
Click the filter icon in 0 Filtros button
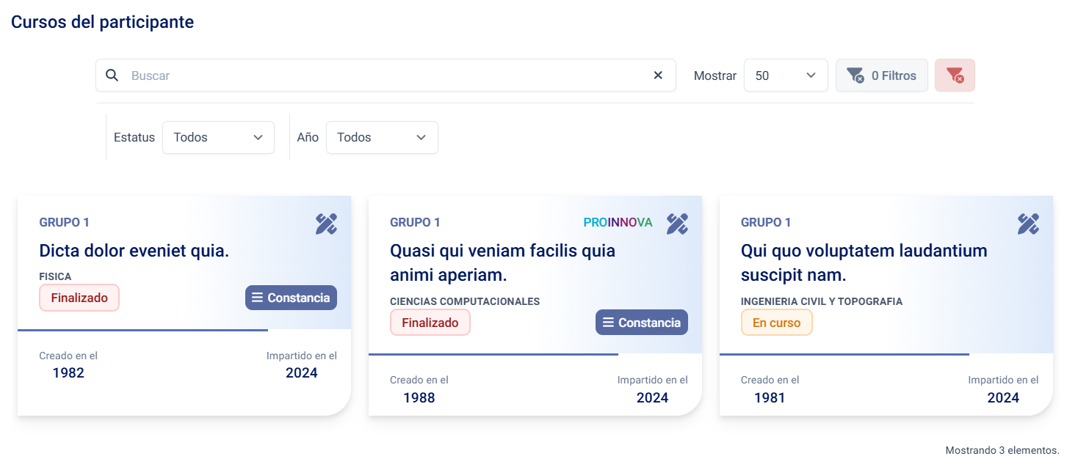tap(855, 76)
